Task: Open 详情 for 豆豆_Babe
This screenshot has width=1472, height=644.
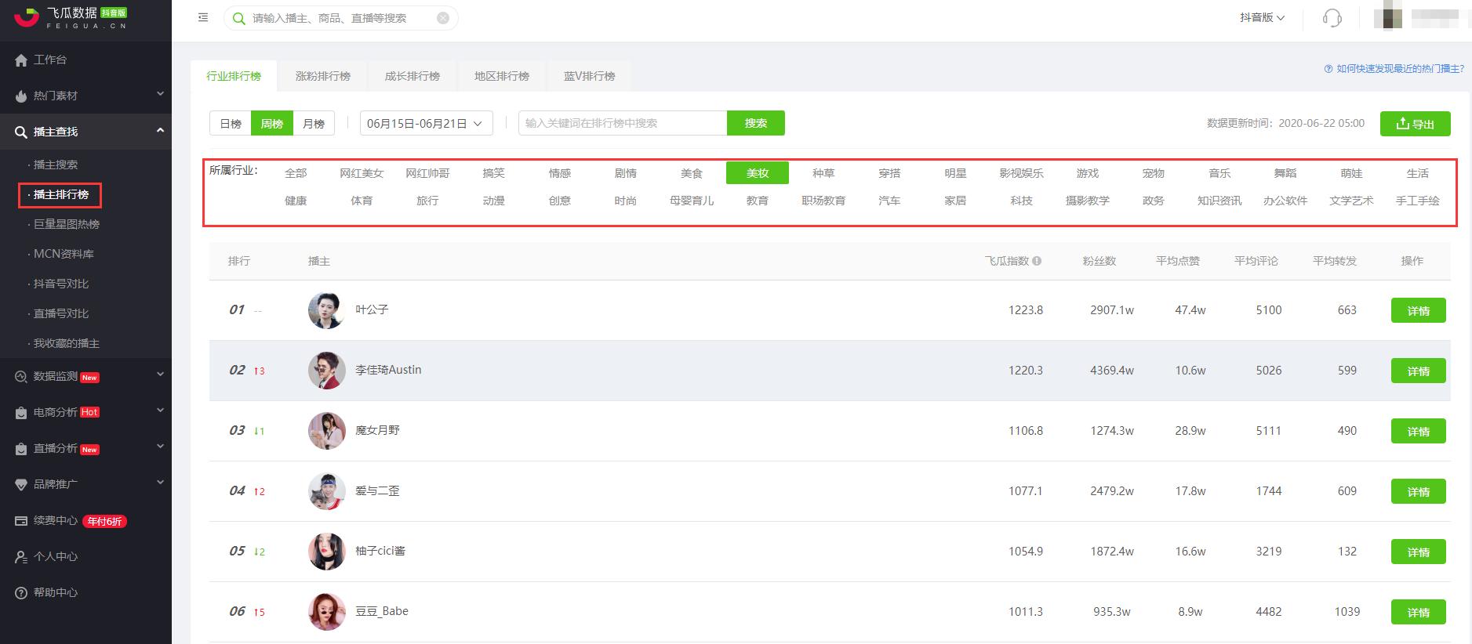Action: click(1419, 612)
